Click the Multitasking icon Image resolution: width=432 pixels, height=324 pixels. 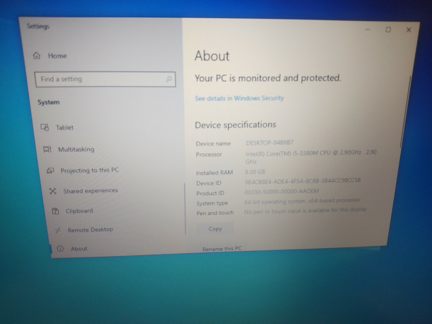(47, 149)
